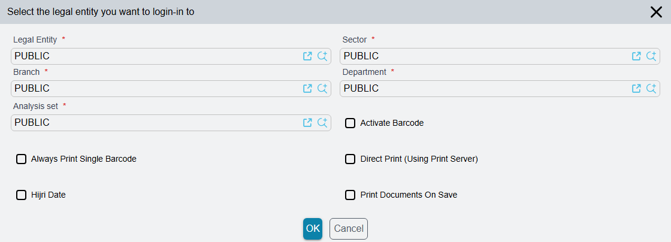Open Analysis set record link icon

(307, 123)
